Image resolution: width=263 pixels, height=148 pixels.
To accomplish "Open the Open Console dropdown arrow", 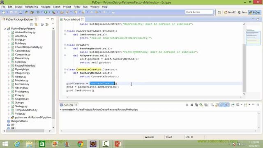I will pos(249,105).
